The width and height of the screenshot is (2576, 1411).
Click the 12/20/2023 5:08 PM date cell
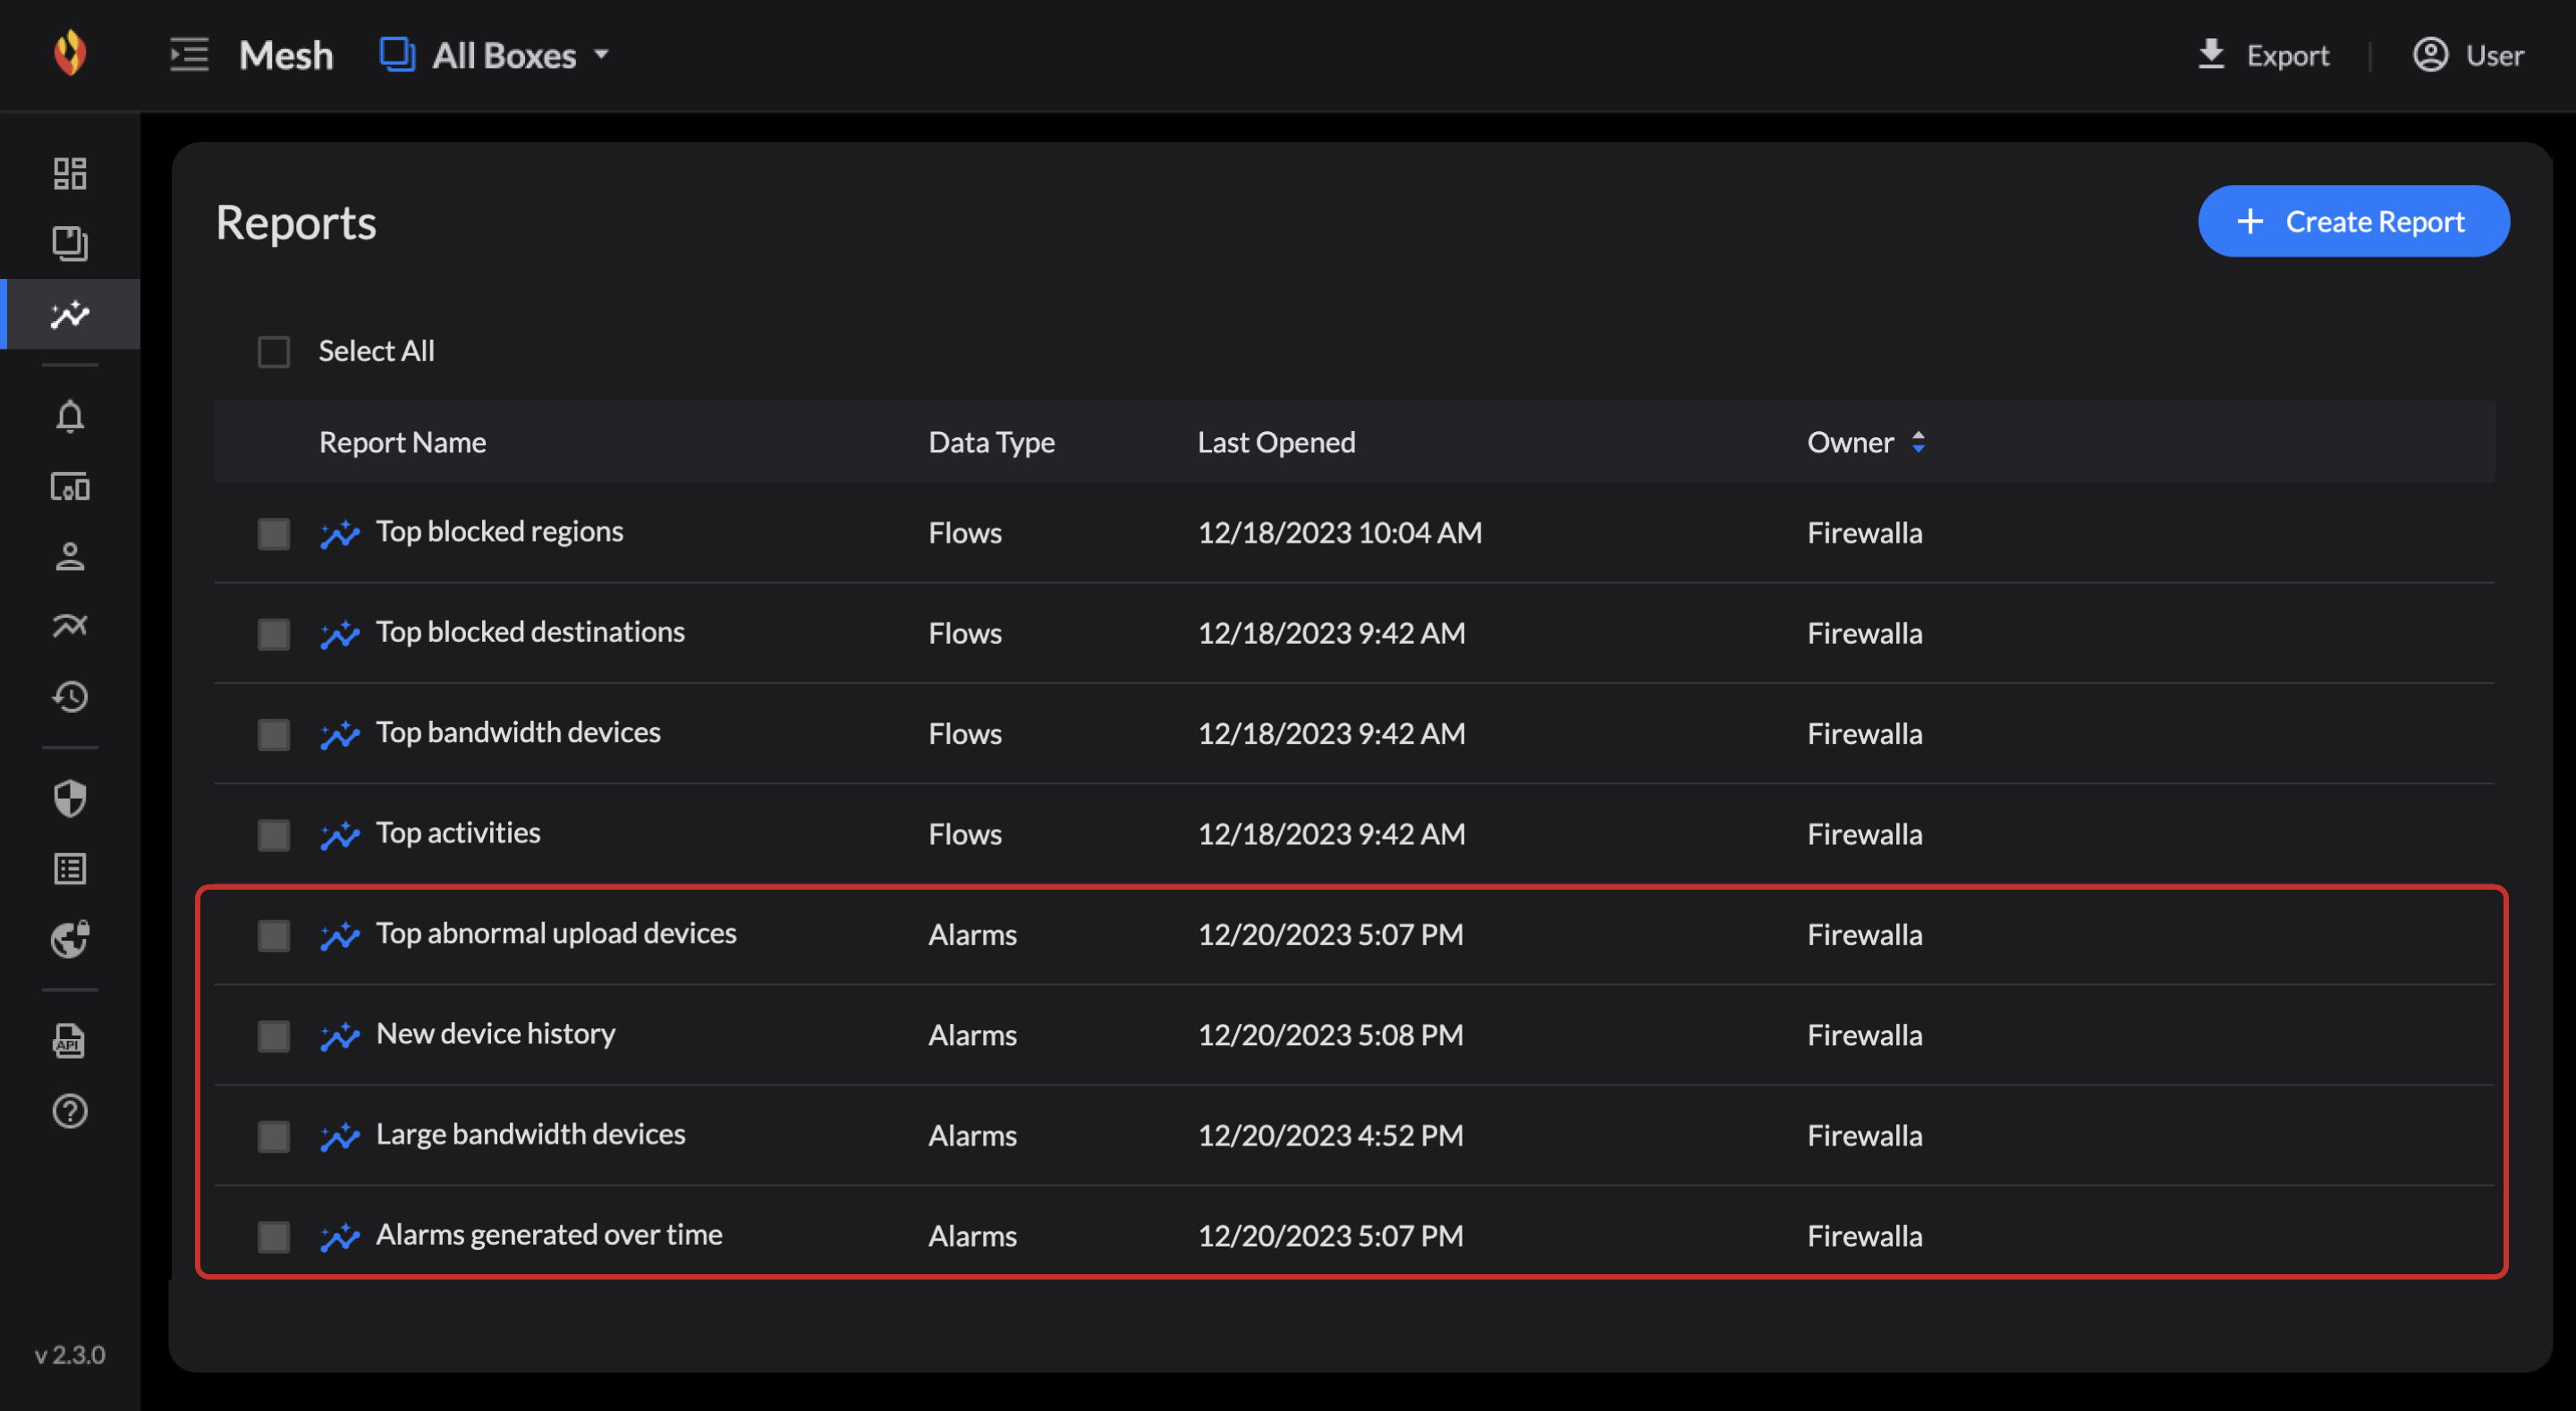click(1330, 1035)
